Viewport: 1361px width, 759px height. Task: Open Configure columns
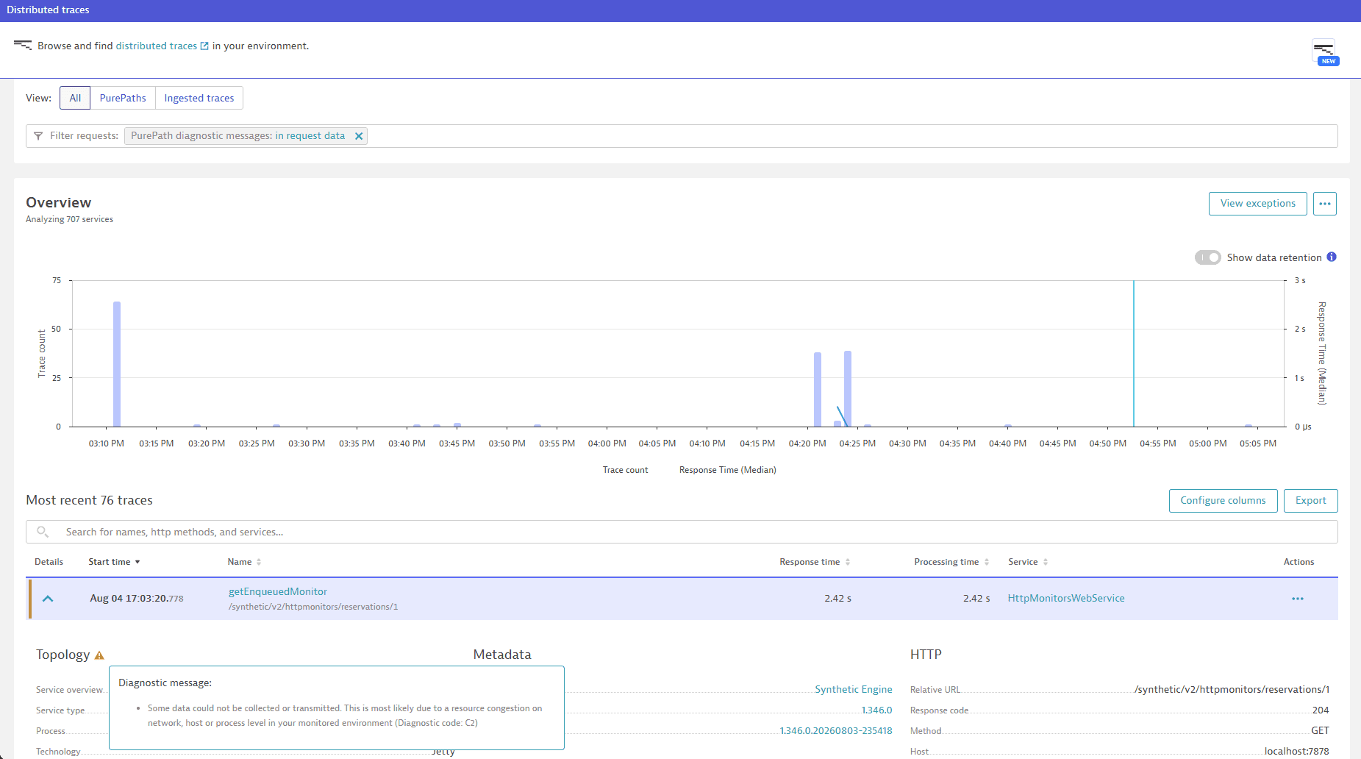tap(1223, 501)
